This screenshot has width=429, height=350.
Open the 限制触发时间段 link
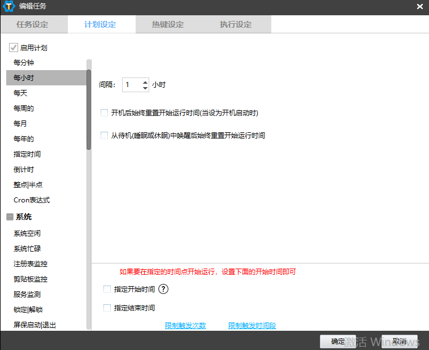point(252,326)
